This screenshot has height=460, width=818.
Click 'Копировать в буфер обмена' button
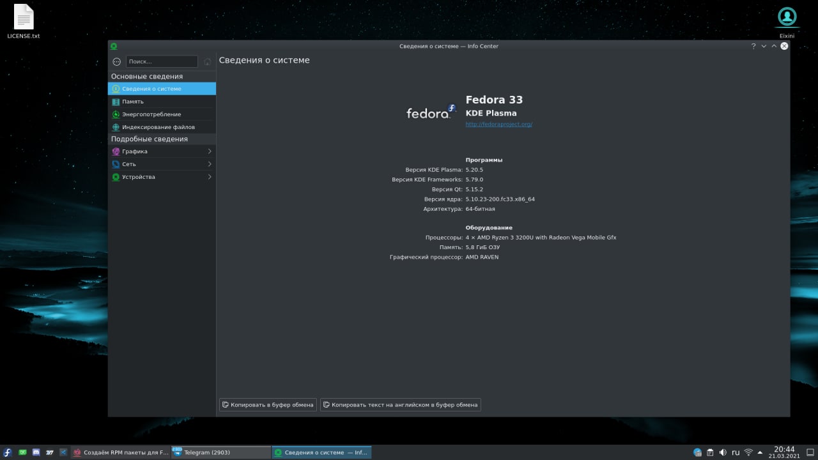point(268,404)
